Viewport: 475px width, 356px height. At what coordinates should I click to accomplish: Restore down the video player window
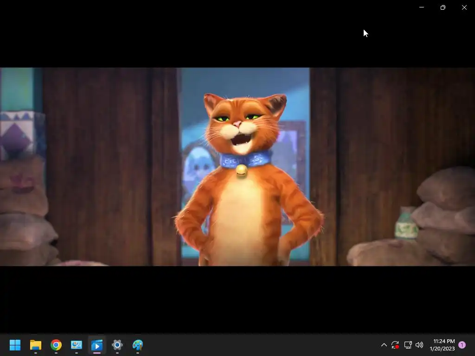click(x=443, y=7)
